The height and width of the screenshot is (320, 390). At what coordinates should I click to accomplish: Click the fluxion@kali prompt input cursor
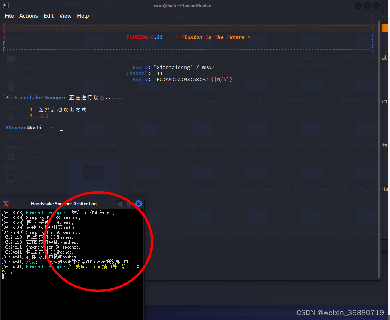point(62,128)
